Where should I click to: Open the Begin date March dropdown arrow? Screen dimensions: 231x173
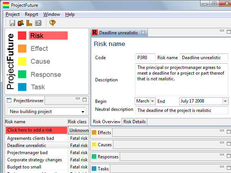pos(152,101)
